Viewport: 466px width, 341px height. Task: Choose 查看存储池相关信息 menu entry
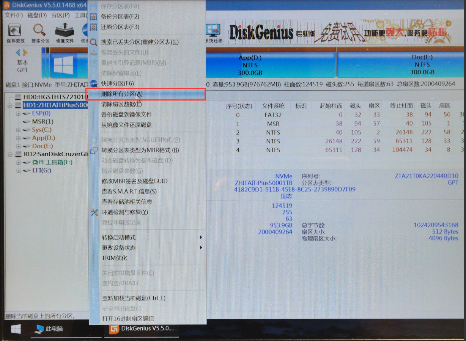[x=148, y=202]
